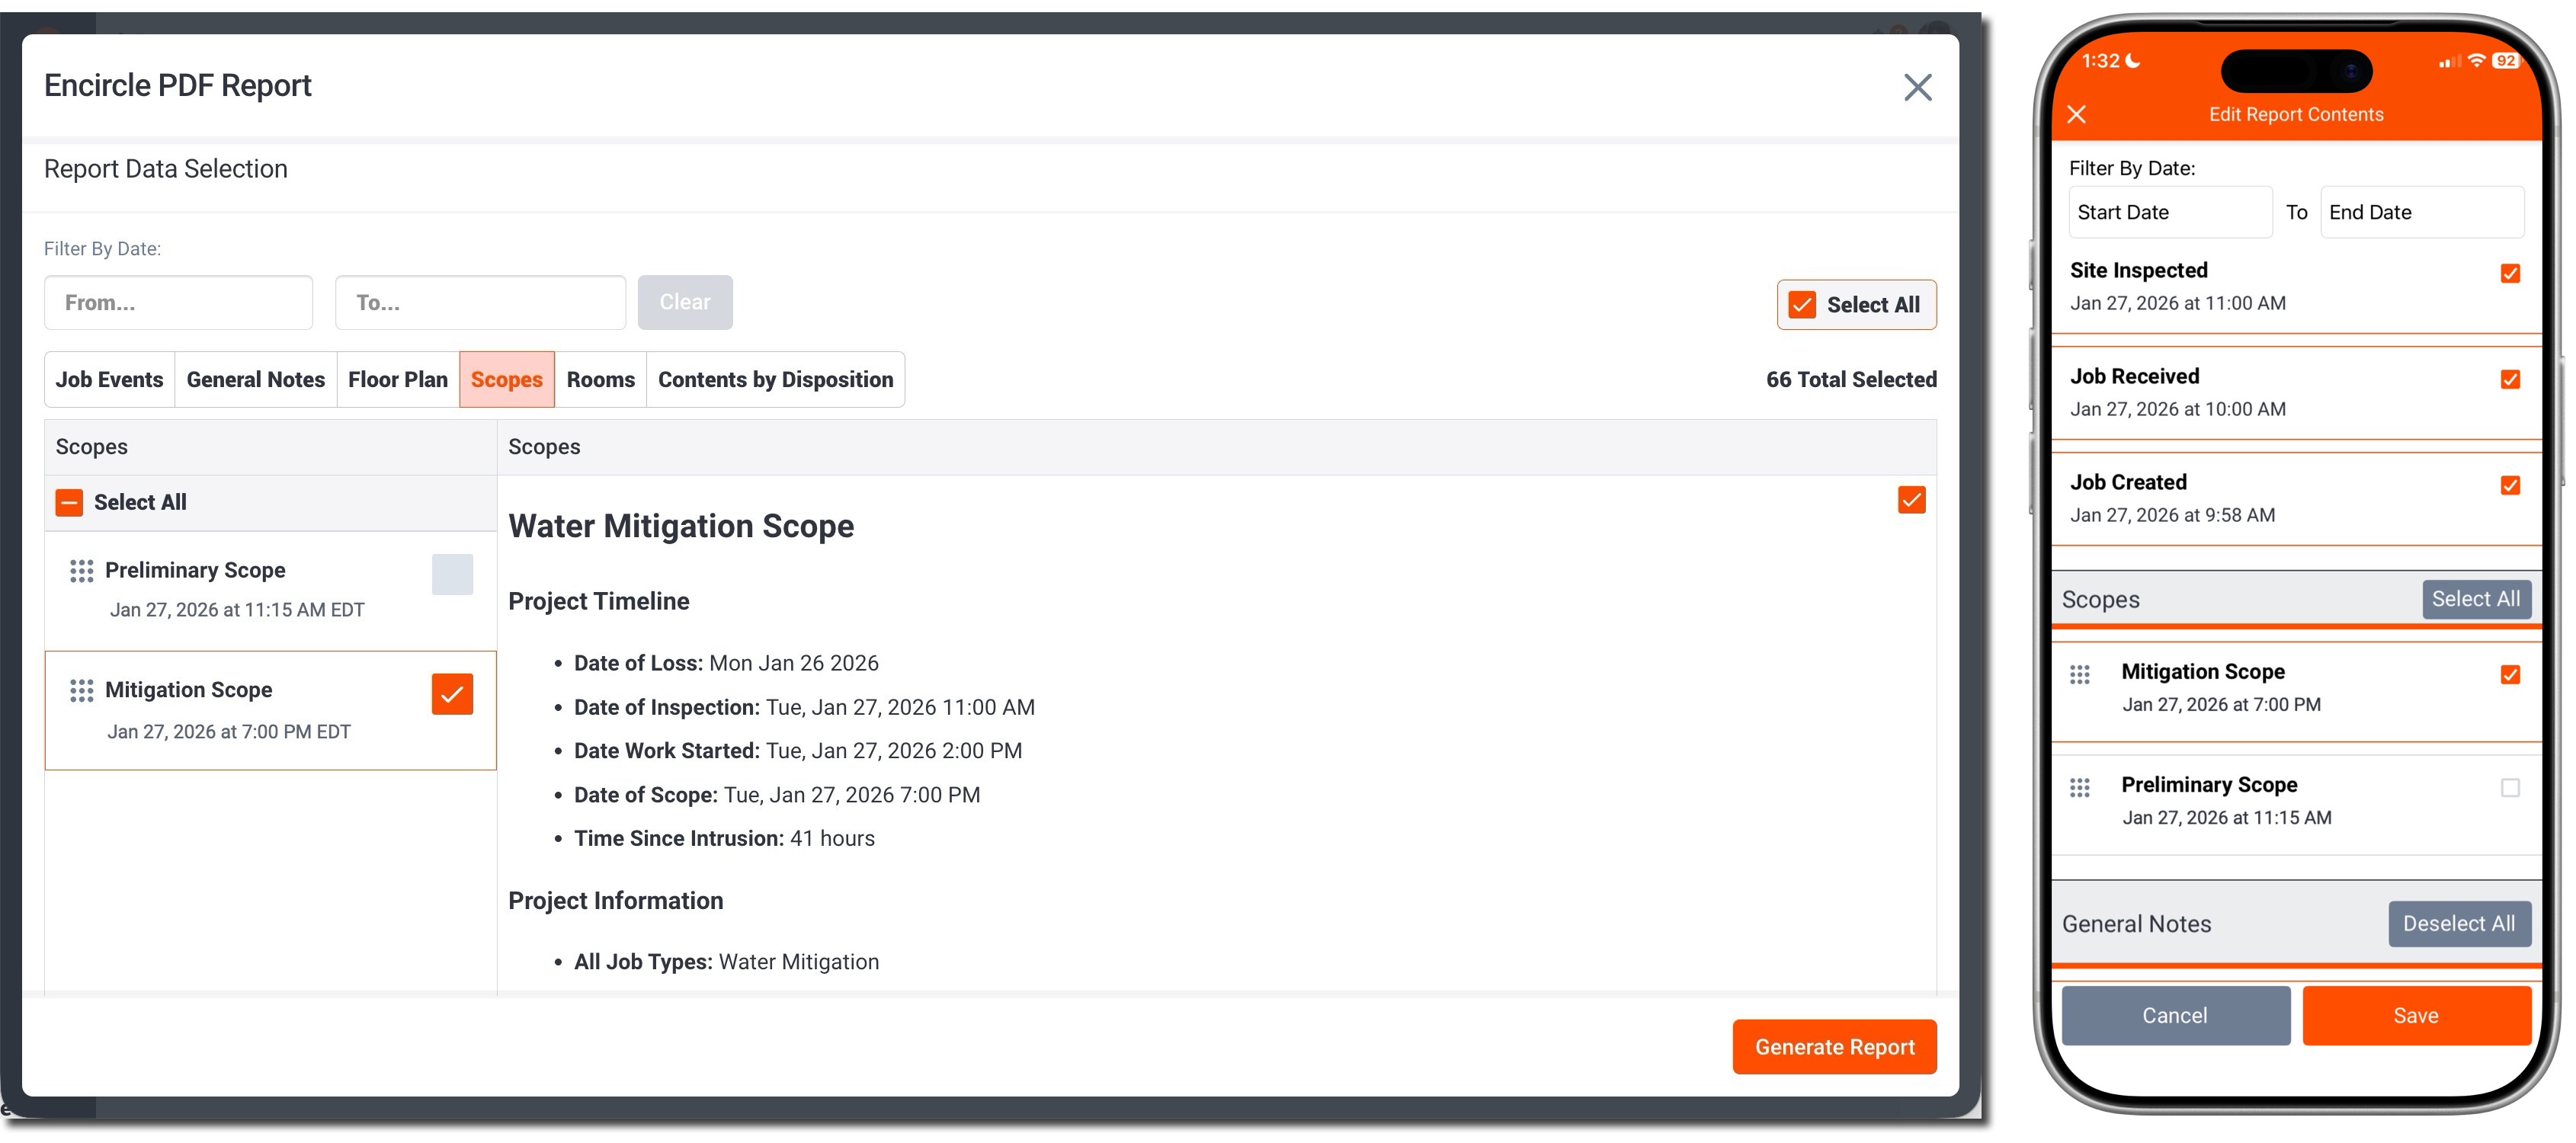The height and width of the screenshot is (1143, 2576).
Task: Toggle the Job Created checkbox on phone
Action: tap(2511, 486)
